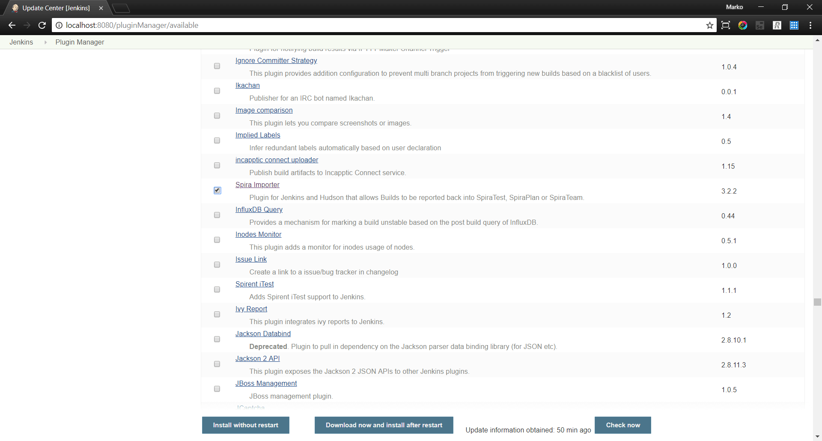
Task: Select version 2.8.10.1 of Jackson Databind
Action: pos(733,340)
